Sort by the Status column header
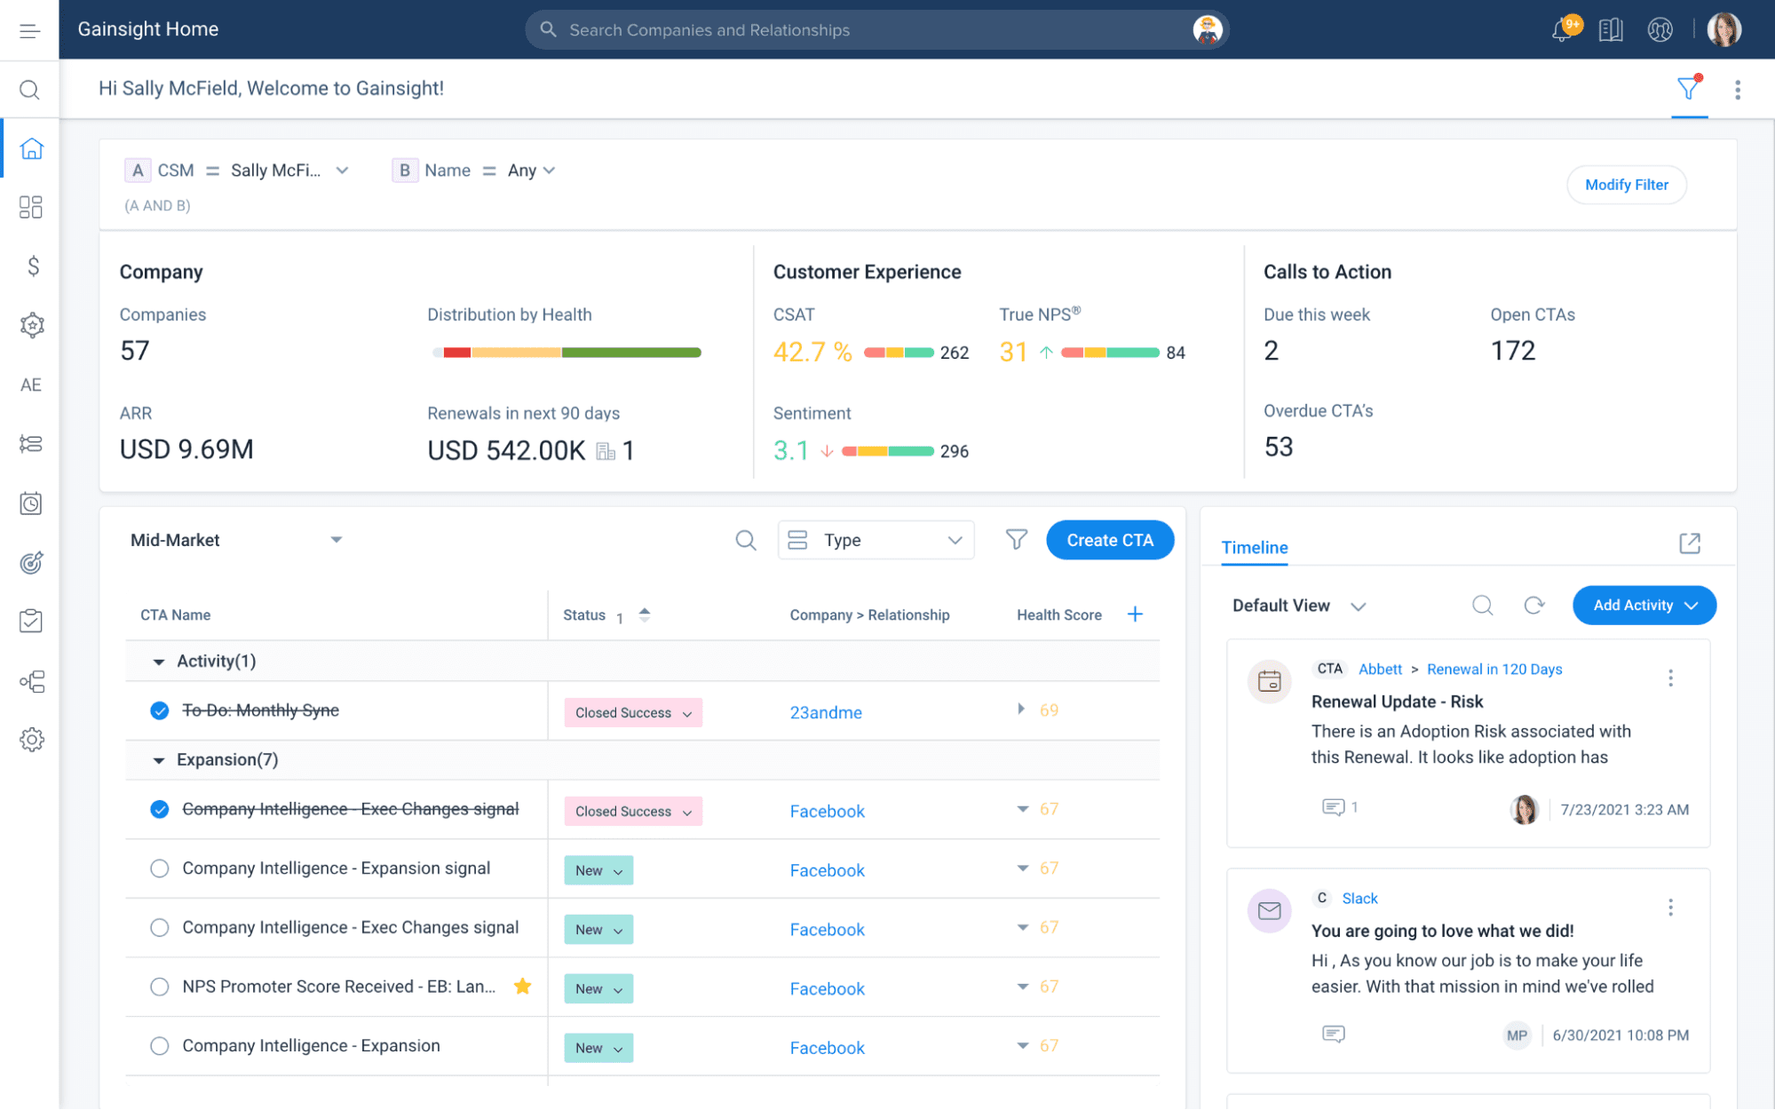Viewport: 1775px width, 1110px height. (x=584, y=614)
